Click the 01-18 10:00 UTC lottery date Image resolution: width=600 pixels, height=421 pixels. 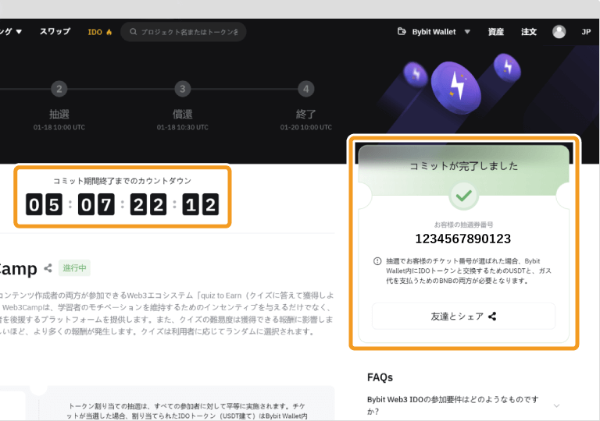click(x=59, y=127)
